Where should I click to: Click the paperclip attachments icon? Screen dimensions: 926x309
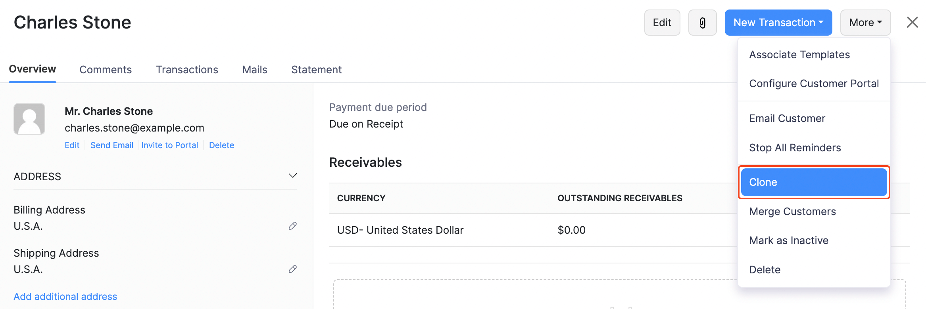702,23
